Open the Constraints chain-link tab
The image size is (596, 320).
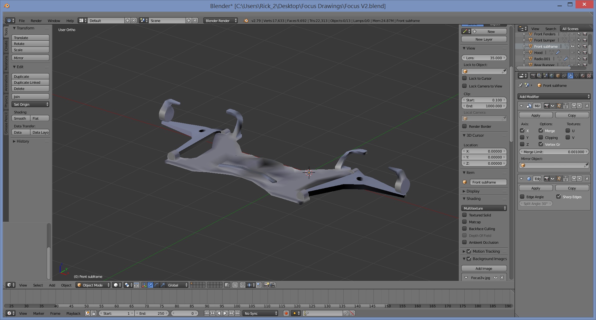click(564, 76)
